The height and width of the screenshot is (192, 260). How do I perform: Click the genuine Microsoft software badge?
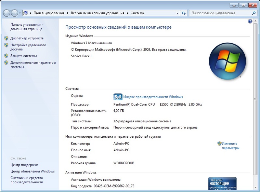click(222, 183)
